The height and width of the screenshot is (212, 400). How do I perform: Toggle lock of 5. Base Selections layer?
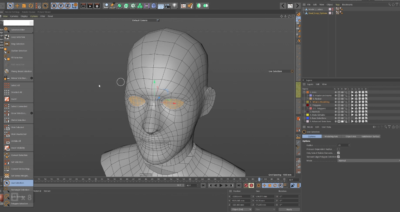349,118
